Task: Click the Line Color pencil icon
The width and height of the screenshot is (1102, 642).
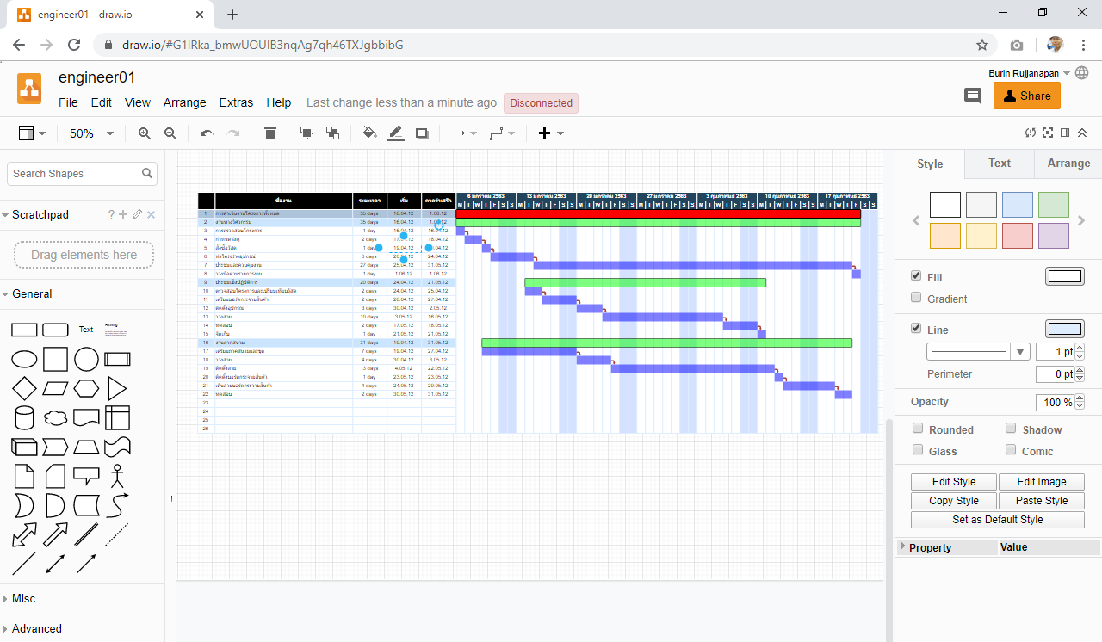Action: coord(395,133)
